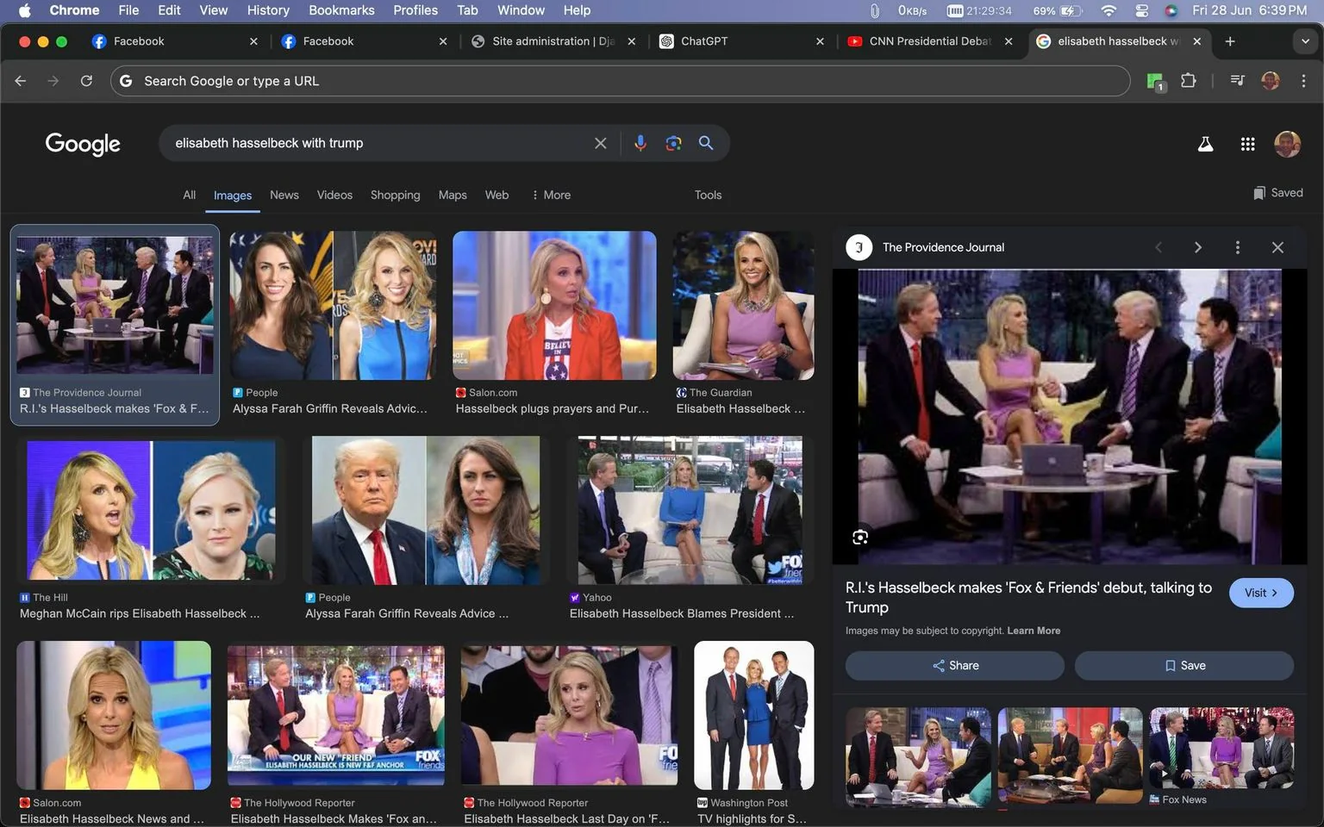The height and width of the screenshot is (827, 1324).
Task: Click the Chrome back arrow
Action: (21, 80)
